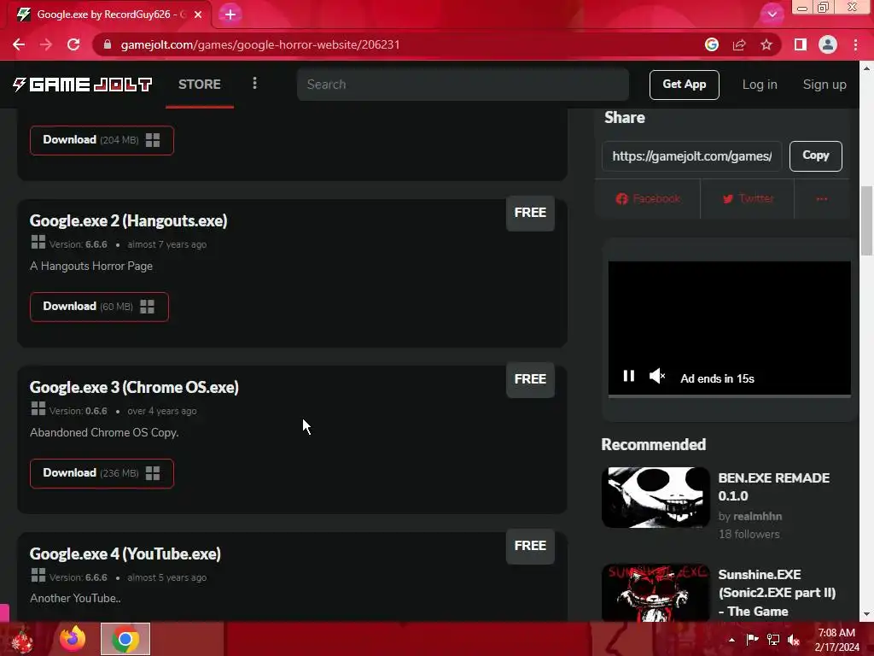Screen dimensions: 874x656
Task: Open the Chrome three-dot menu
Action: [855, 44]
